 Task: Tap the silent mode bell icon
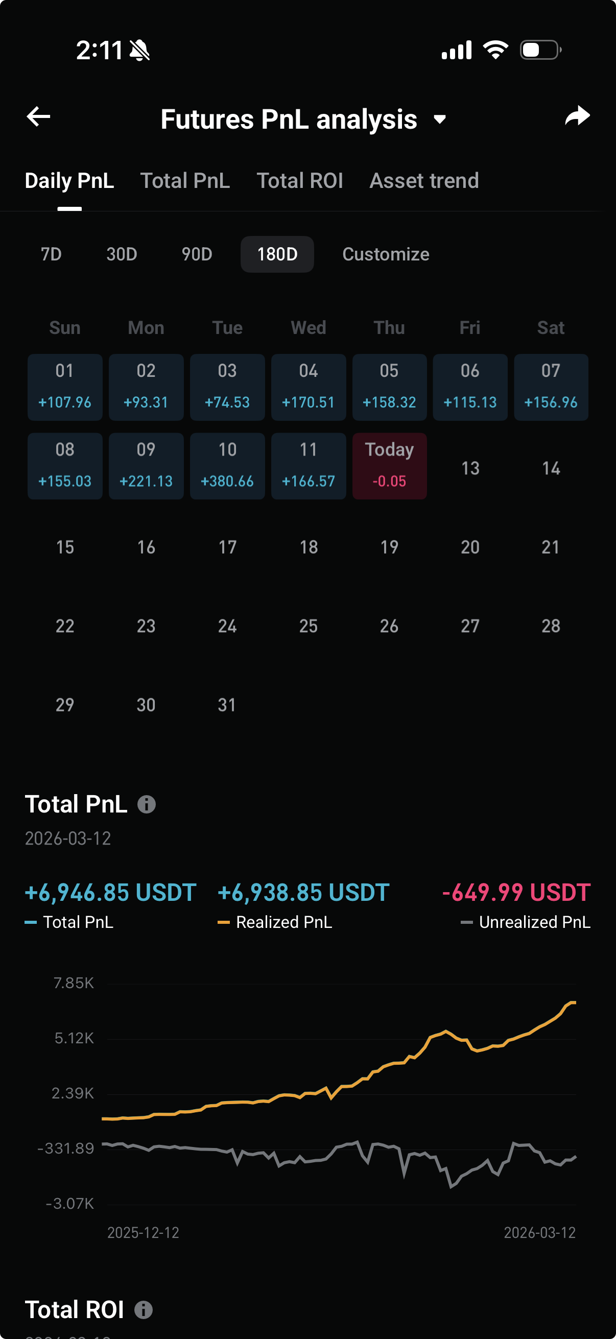140,51
